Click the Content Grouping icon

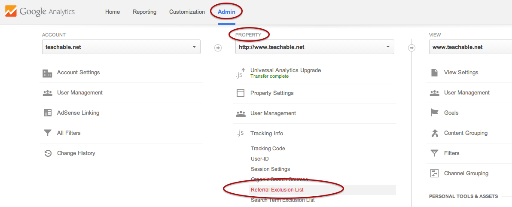tap(434, 133)
